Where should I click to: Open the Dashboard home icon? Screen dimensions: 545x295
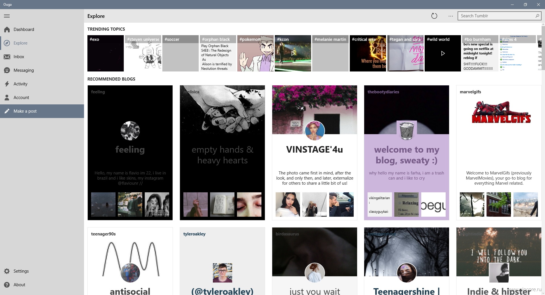(7, 29)
